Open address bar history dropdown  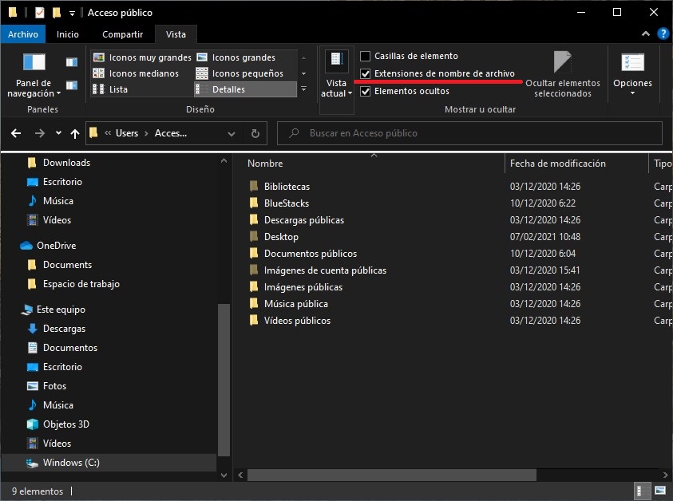click(232, 133)
